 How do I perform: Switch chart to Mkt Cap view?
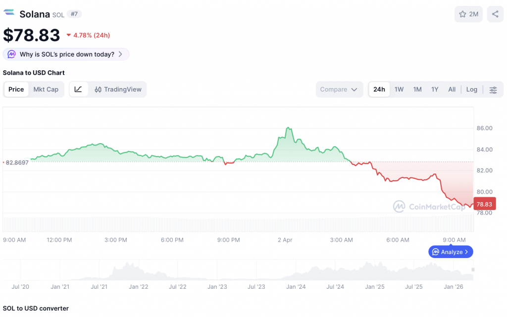[x=46, y=89]
